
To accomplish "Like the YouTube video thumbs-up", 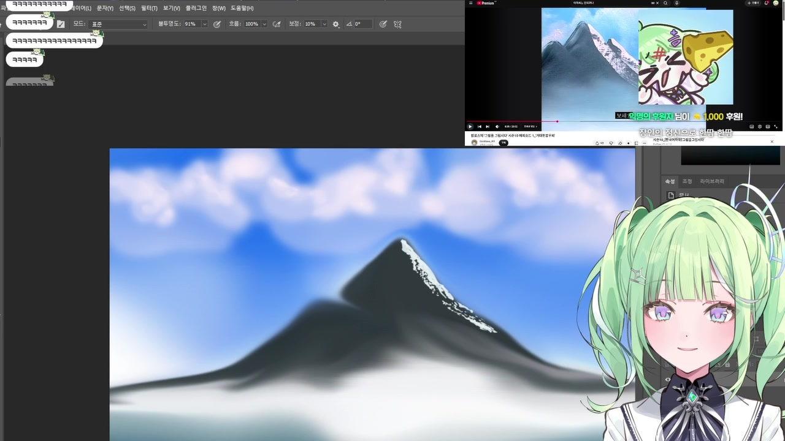I will point(597,143).
